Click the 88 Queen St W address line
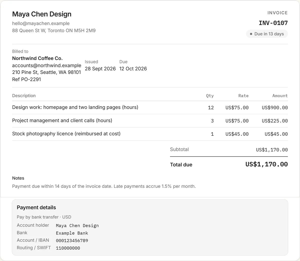This screenshot has width=300, height=261. [x=54, y=30]
